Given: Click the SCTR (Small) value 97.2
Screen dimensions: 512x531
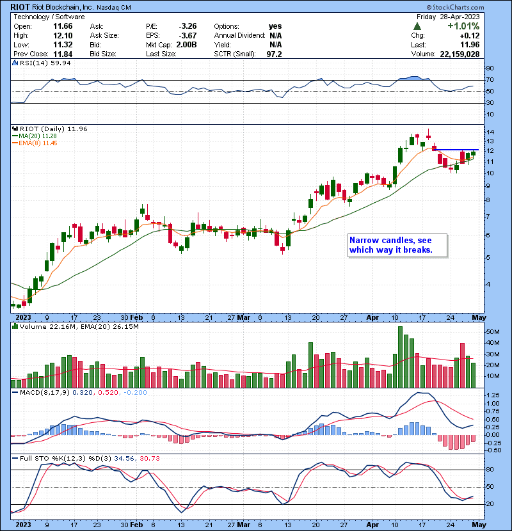Looking at the screenshot, I should [274, 54].
